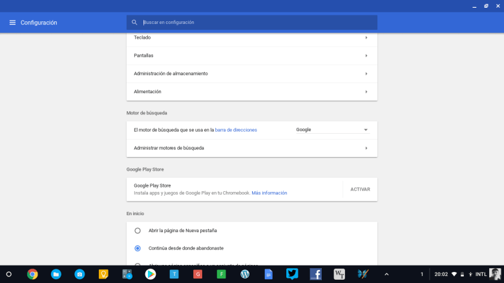Open the blue T app icon
504x283 pixels.
tap(174, 275)
